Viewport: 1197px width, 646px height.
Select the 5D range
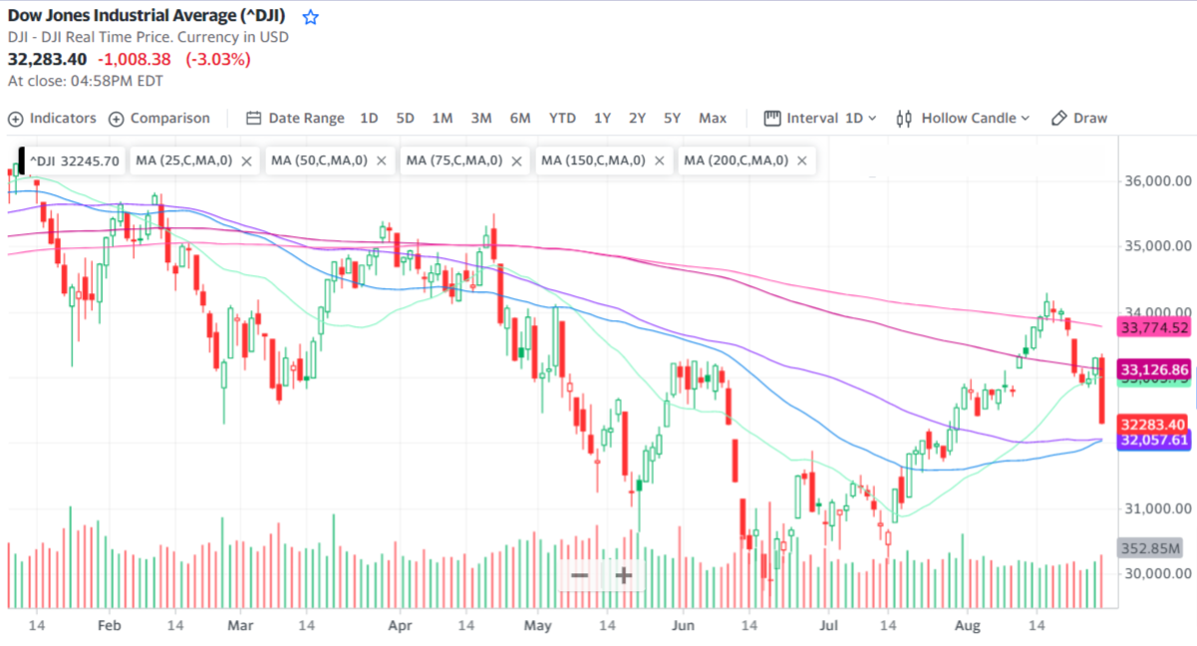coord(405,118)
